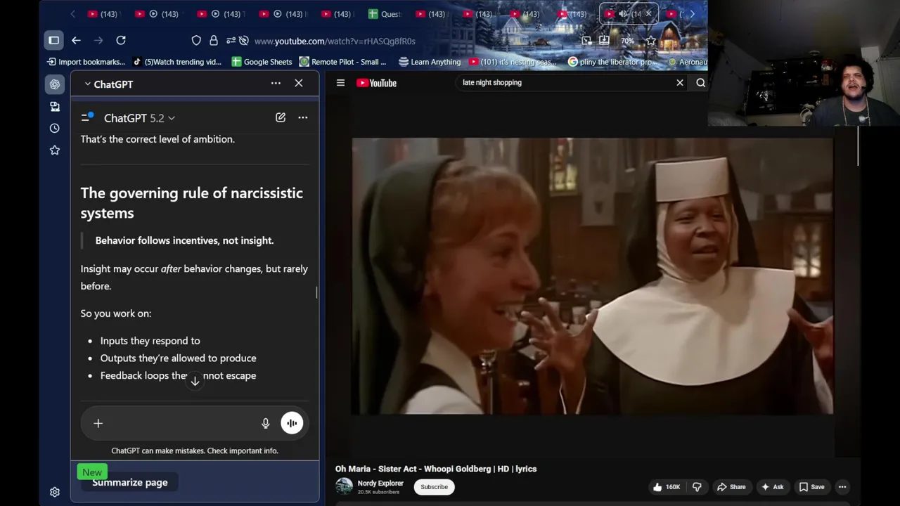The width and height of the screenshot is (900, 506).
Task: Jump to bottom of ChatGPT conversation
Action: 195,380
